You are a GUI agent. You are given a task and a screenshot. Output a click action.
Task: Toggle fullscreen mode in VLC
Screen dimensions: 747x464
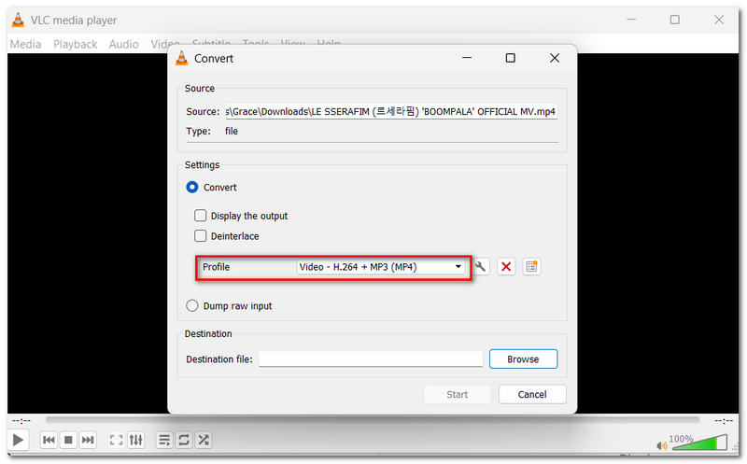pyautogui.click(x=116, y=440)
